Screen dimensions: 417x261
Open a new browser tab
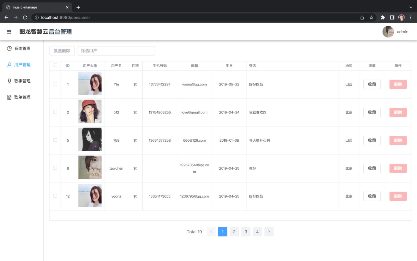point(78,7)
